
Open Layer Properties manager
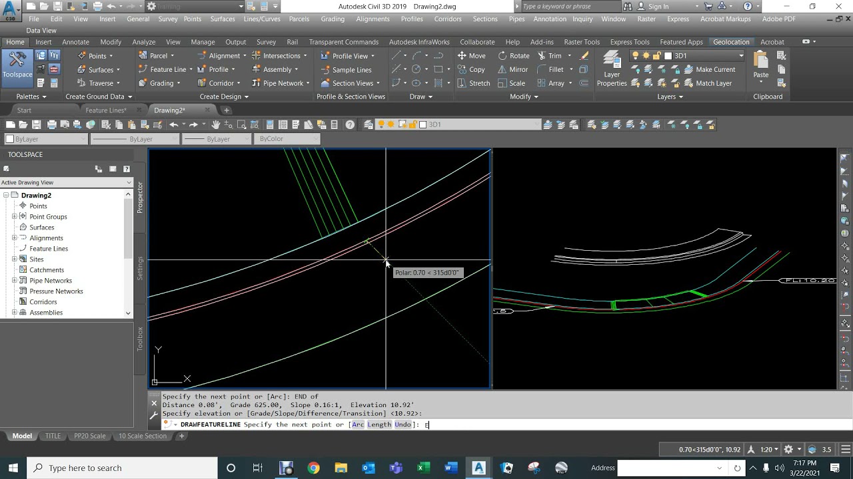[611, 70]
